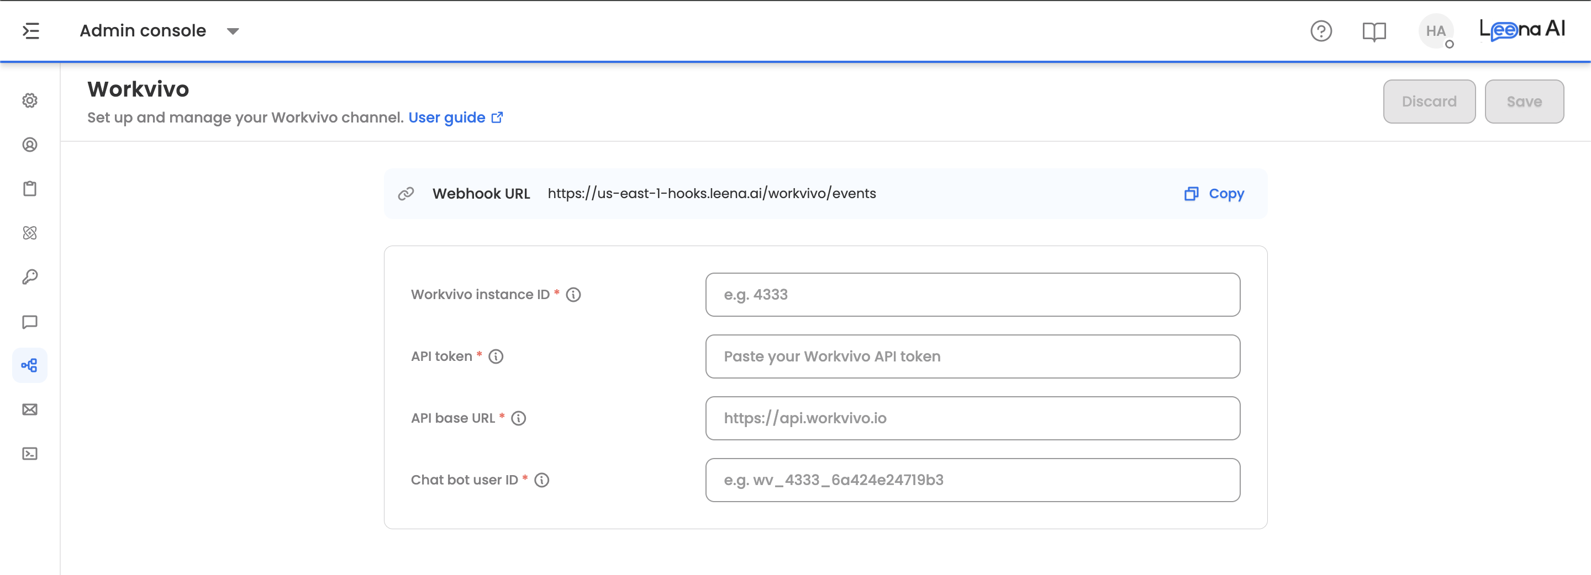This screenshot has height=575, width=1591.
Task: Click the Discard button
Action: [1429, 101]
